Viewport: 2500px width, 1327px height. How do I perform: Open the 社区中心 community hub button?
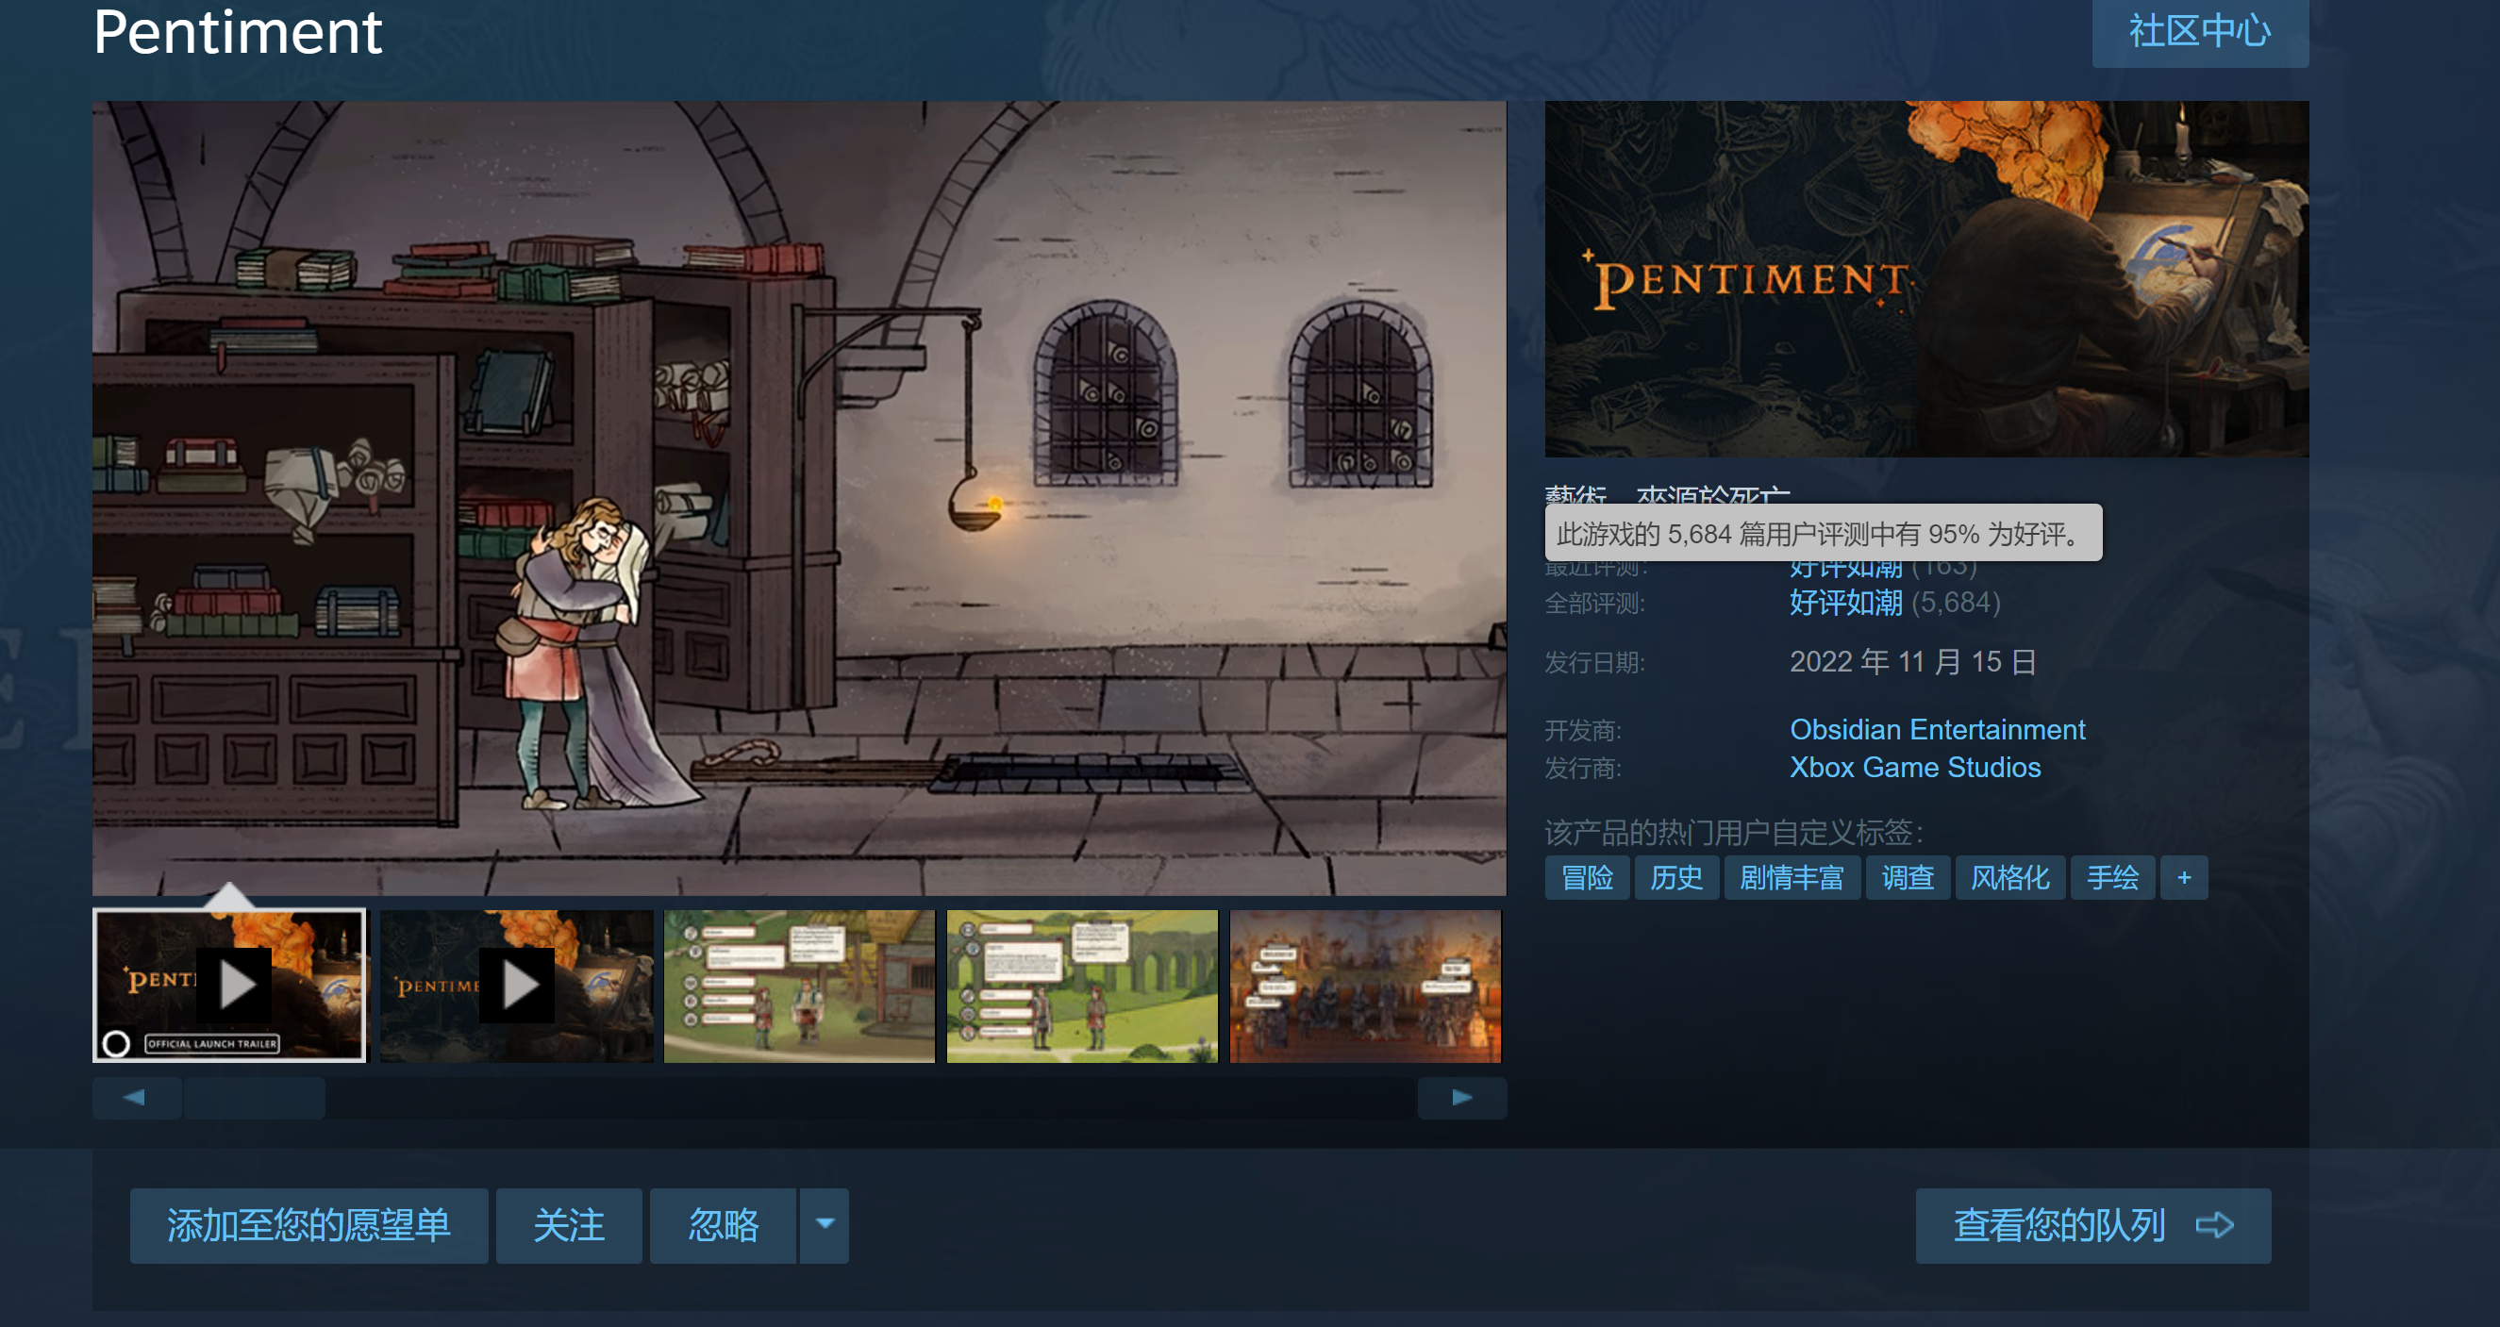(x=2199, y=31)
